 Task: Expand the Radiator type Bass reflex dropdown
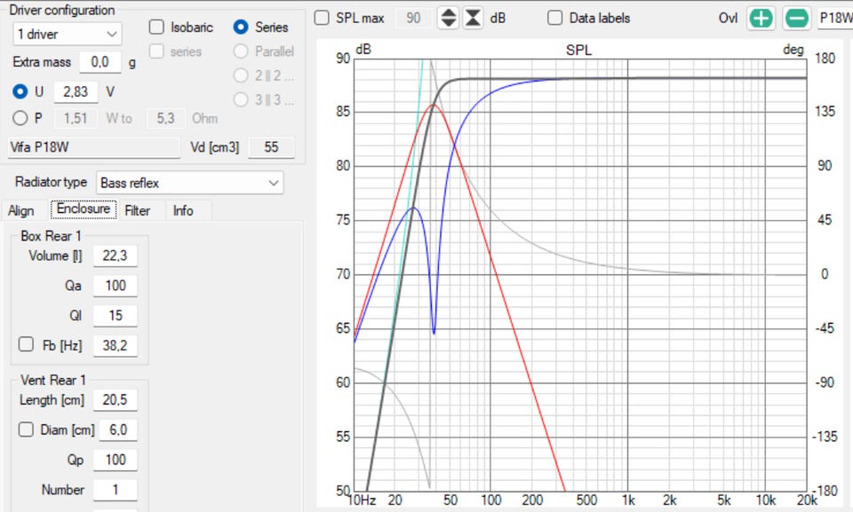click(x=189, y=183)
